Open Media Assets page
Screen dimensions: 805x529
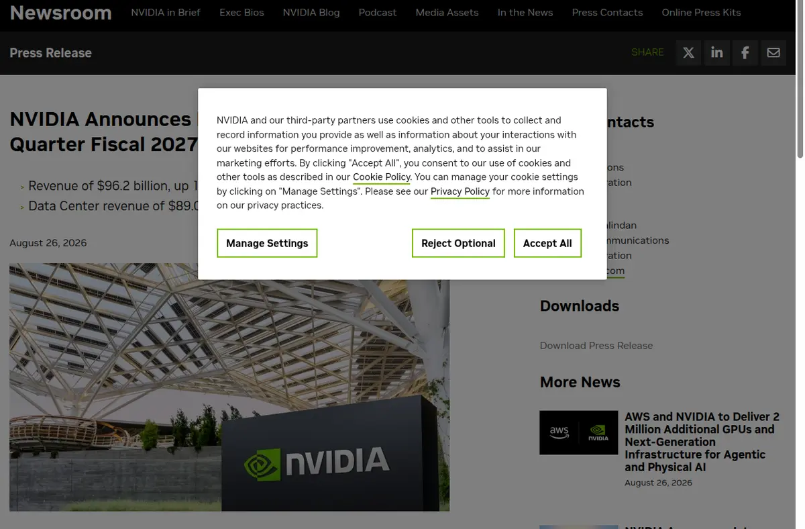(x=447, y=12)
